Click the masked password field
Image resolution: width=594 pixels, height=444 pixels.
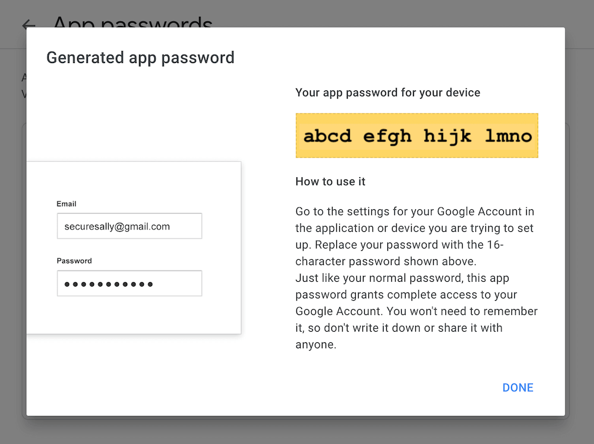(x=129, y=284)
